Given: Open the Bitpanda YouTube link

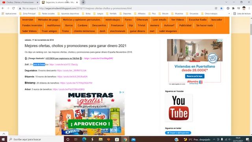Looking at the screenshot, I should click(72, 77).
